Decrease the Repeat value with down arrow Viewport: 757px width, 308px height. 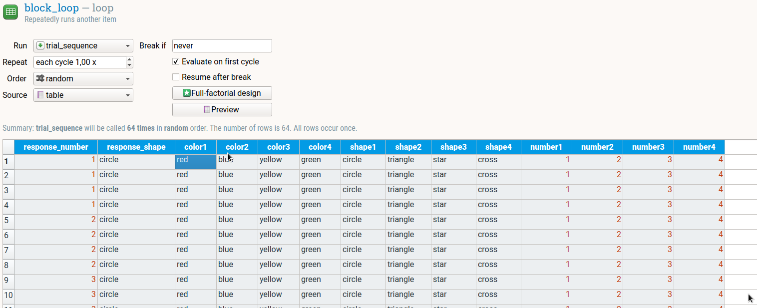[x=130, y=65]
